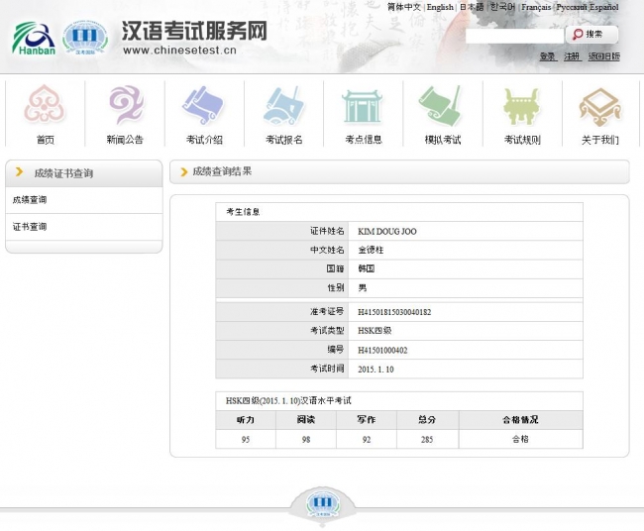Open the 考点信息 gate icon

[x=363, y=106]
